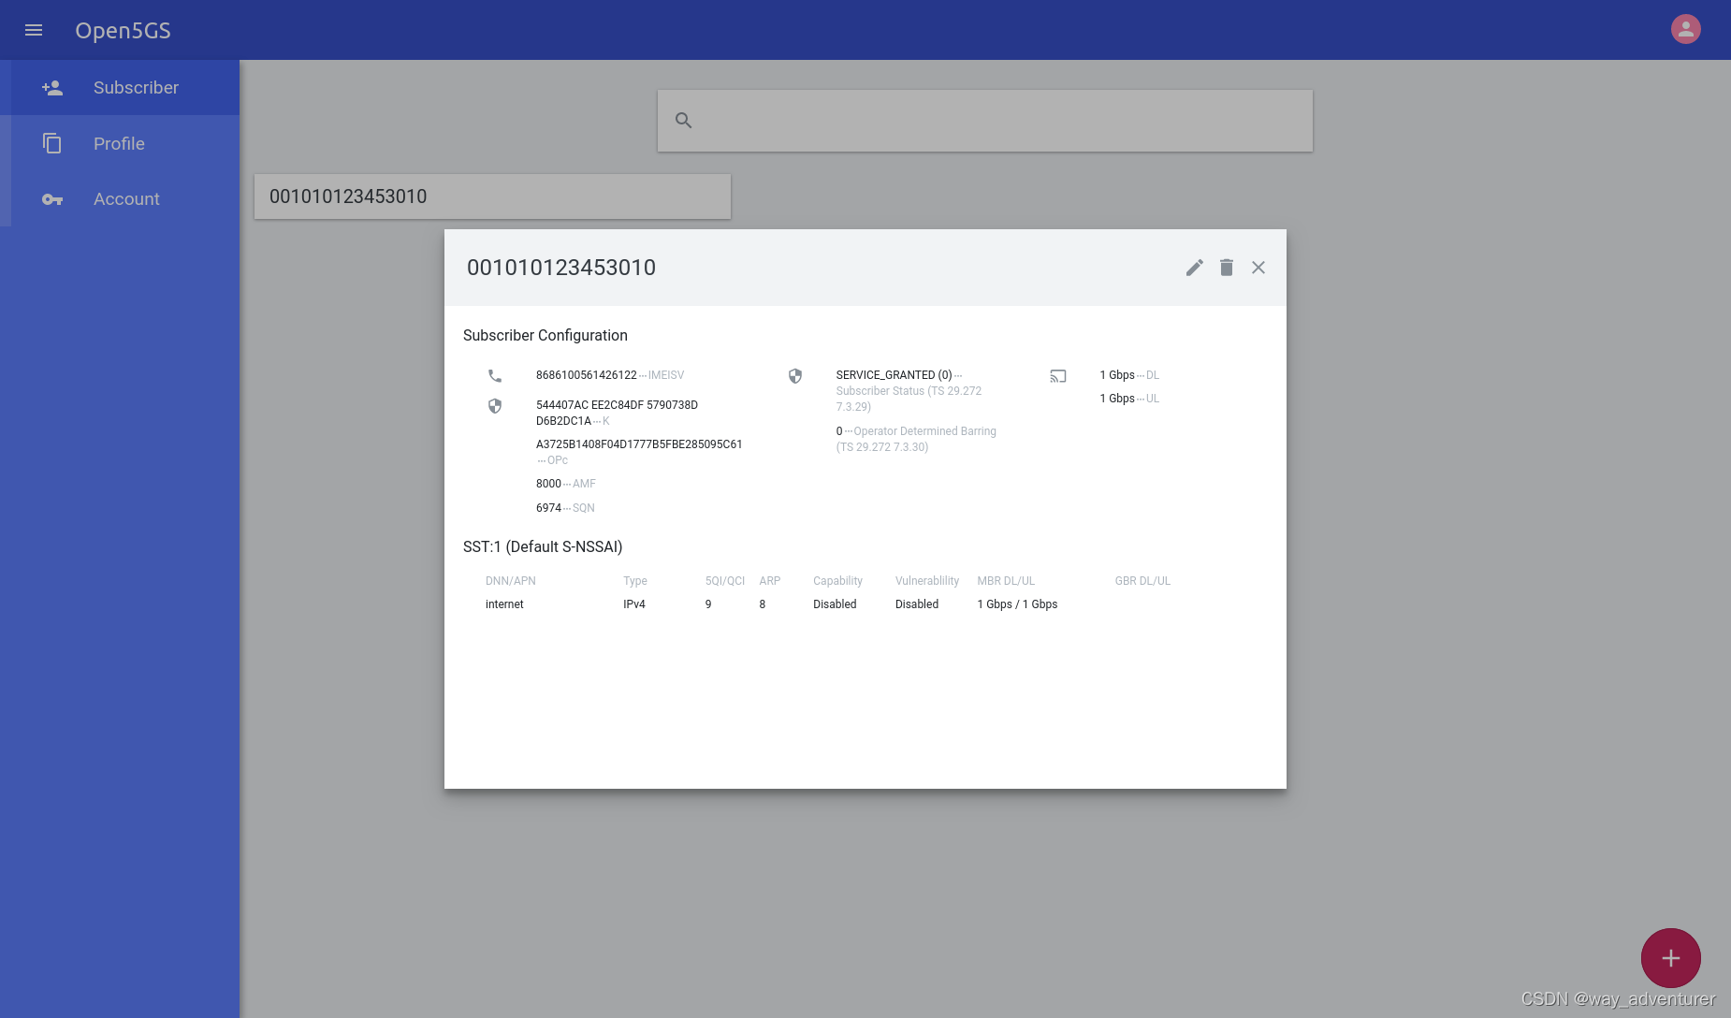The height and width of the screenshot is (1018, 1731).
Task: Click the Open5GS title
Action: (123, 30)
